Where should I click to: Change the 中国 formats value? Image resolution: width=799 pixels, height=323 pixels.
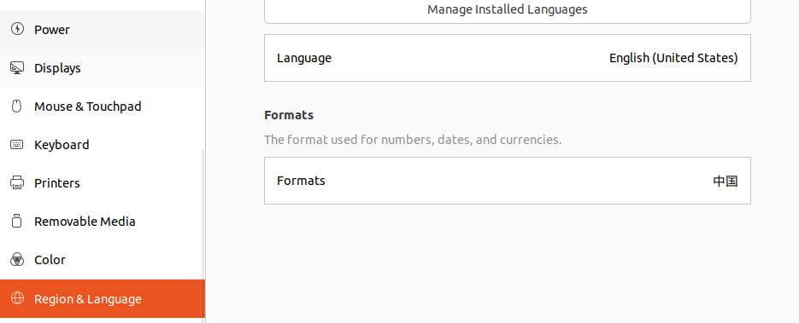point(726,181)
